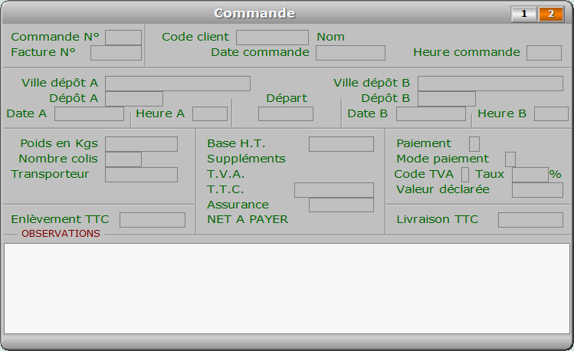574x351 pixels.
Task: Focus the Valeur déclarée field
Action: 537,190
